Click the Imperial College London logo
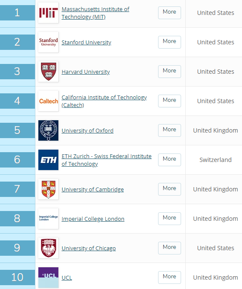Viewport: 242px width, 289px height. coord(49,219)
